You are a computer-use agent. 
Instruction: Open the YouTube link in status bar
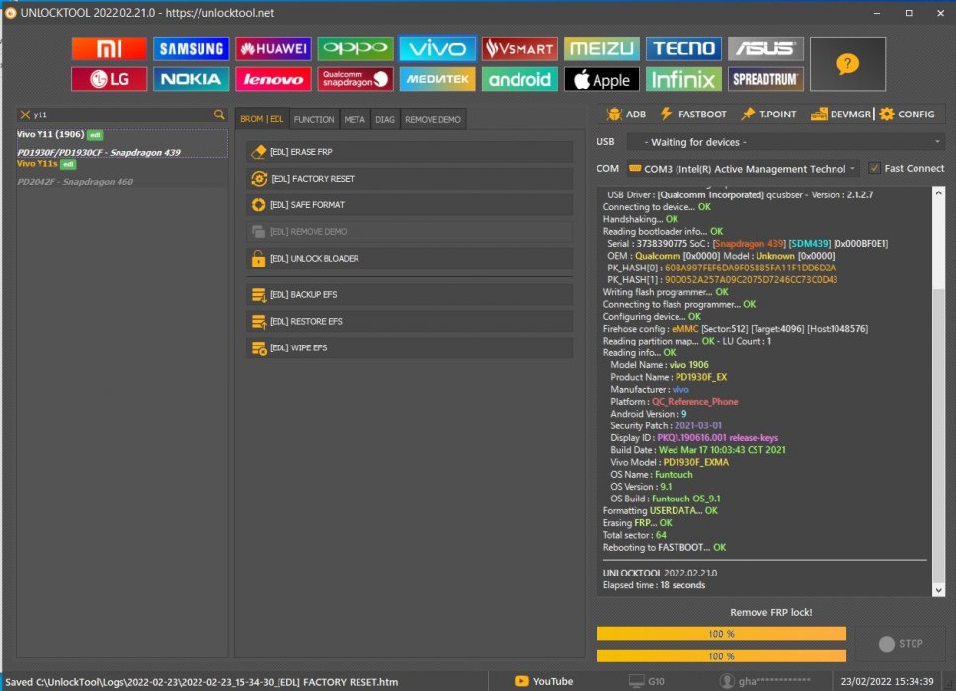click(x=544, y=681)
